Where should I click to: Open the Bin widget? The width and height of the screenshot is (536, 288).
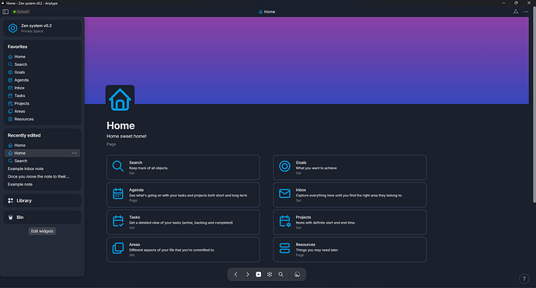(43, 217)
